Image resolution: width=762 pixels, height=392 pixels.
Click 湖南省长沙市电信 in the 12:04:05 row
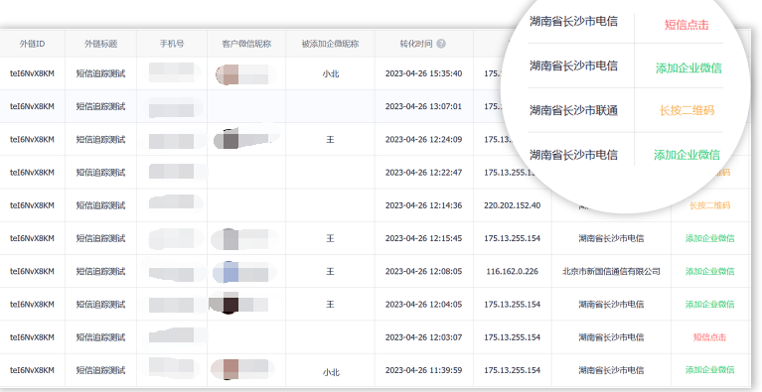[611, 305]
